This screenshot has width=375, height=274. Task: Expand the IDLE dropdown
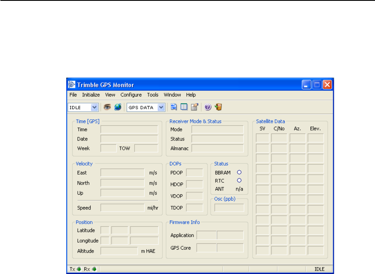(x=94, y=107)
